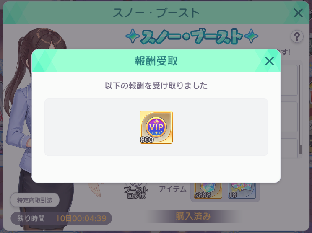Click the スノー・ブースト header title text
Viewport: 312px width, 233px height.
[x=156, y=13]
